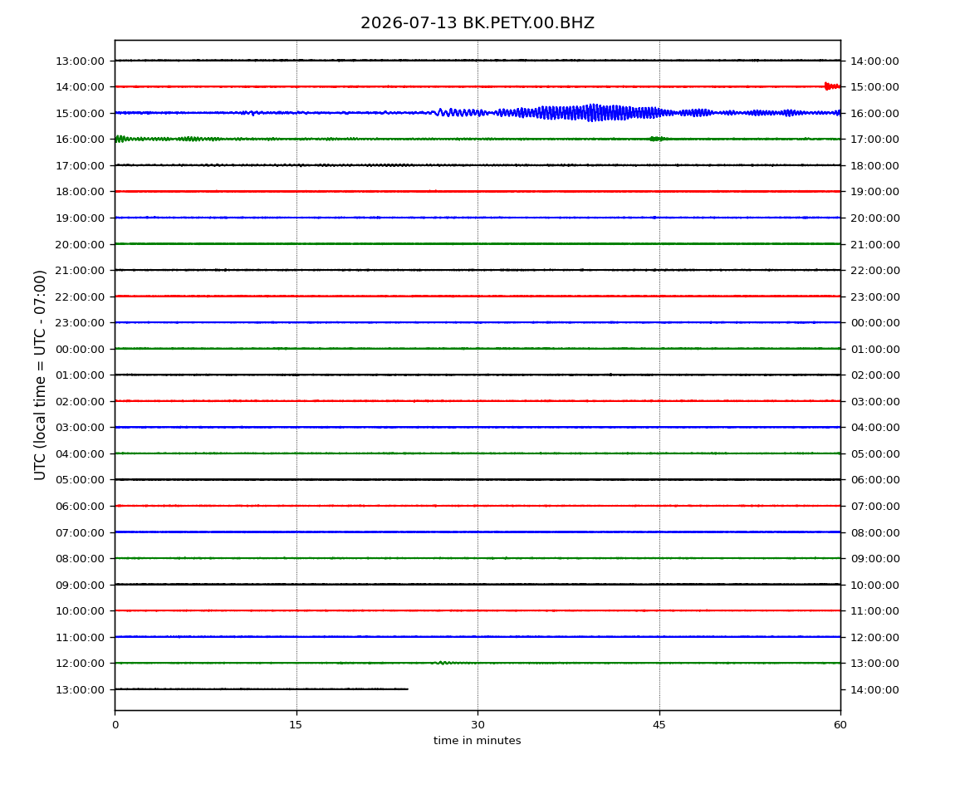Click the 12:00:00 left time label
955x789 pixels.
[80, 663]
